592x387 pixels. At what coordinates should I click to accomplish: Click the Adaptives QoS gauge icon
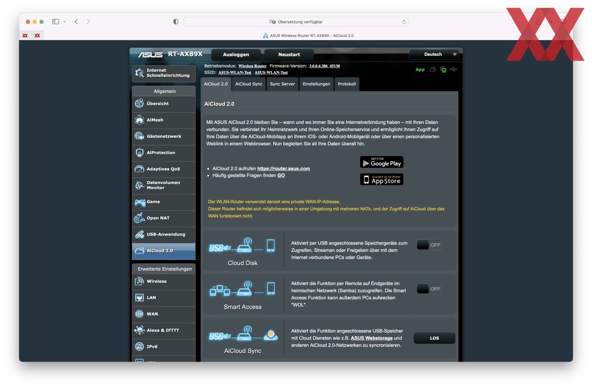point(139,169)
